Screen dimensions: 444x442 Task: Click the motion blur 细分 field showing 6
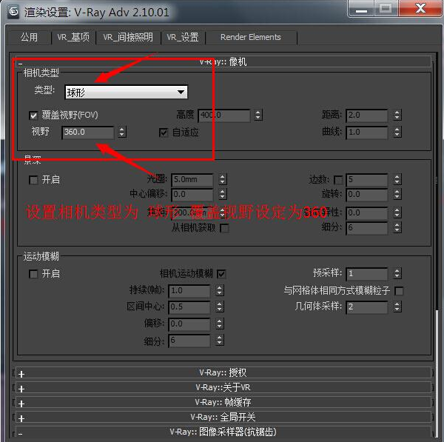point(189,341)
